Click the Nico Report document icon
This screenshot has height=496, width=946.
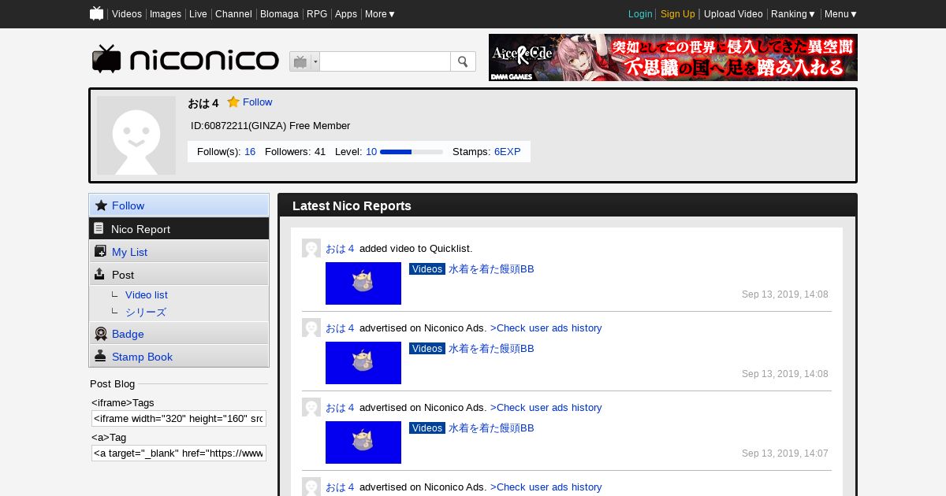[x=99, y=228]
